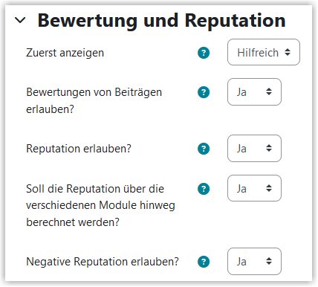
Task: Open help for 'Zuerst anzeigen'
Action: [x=204, y=53]
